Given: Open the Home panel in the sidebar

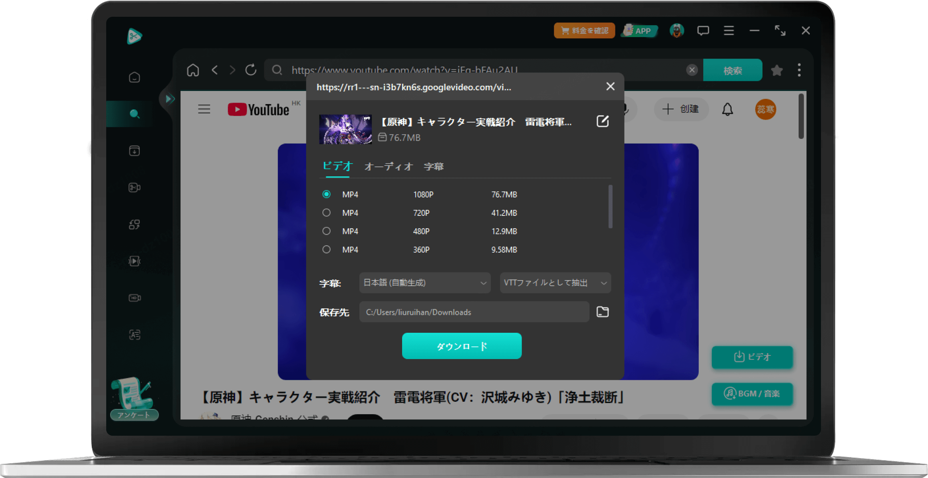Looking at the screenshot, I should coord(134,77).
